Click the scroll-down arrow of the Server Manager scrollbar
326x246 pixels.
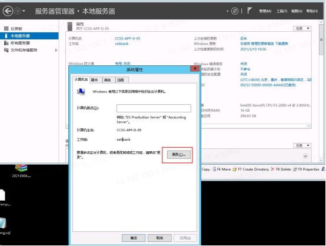[321, 160]
